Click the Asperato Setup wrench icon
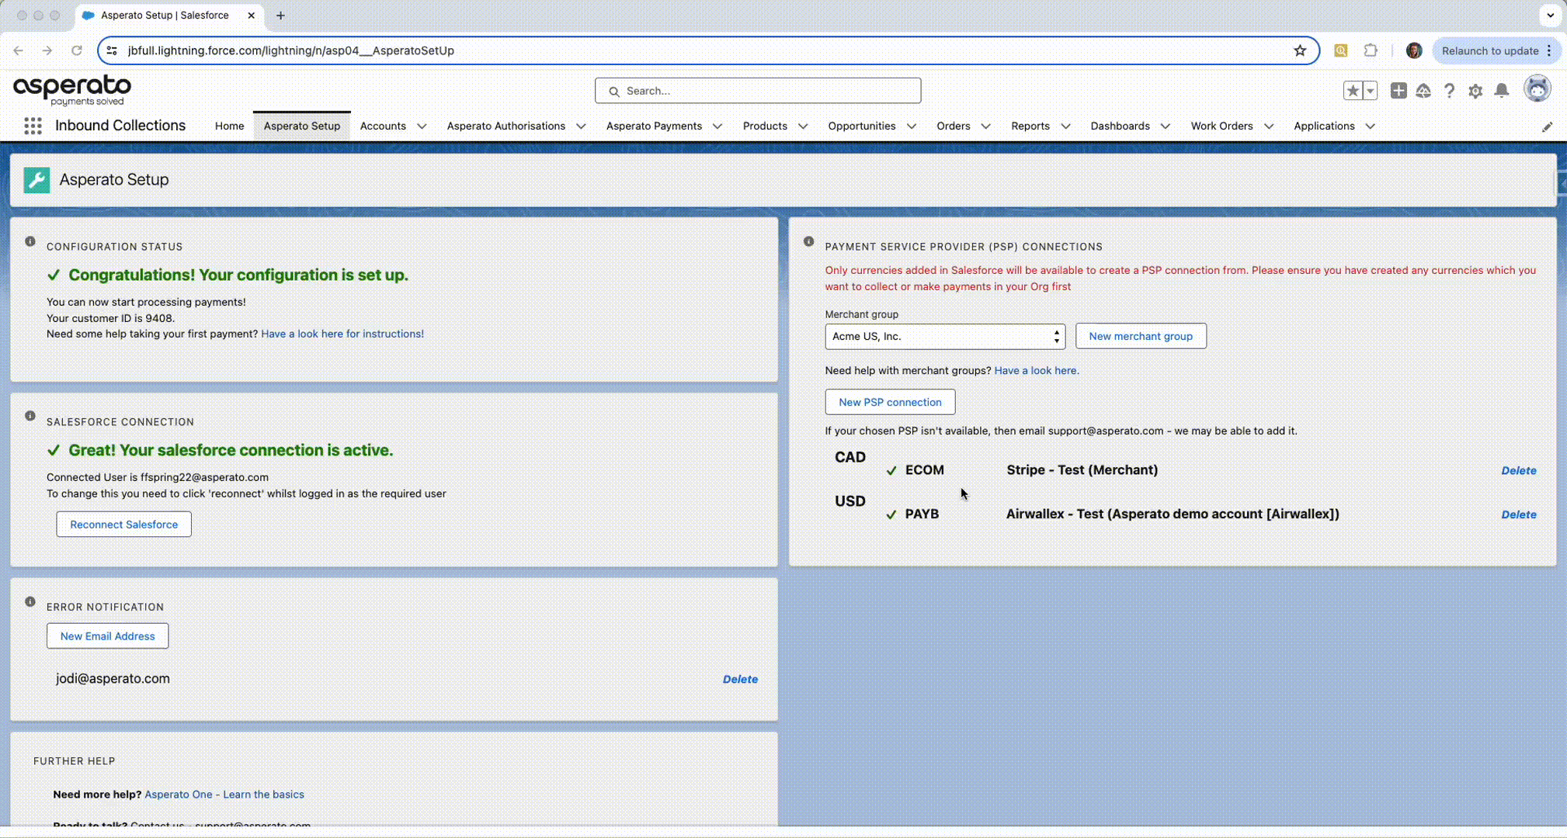 coord(36,180)
